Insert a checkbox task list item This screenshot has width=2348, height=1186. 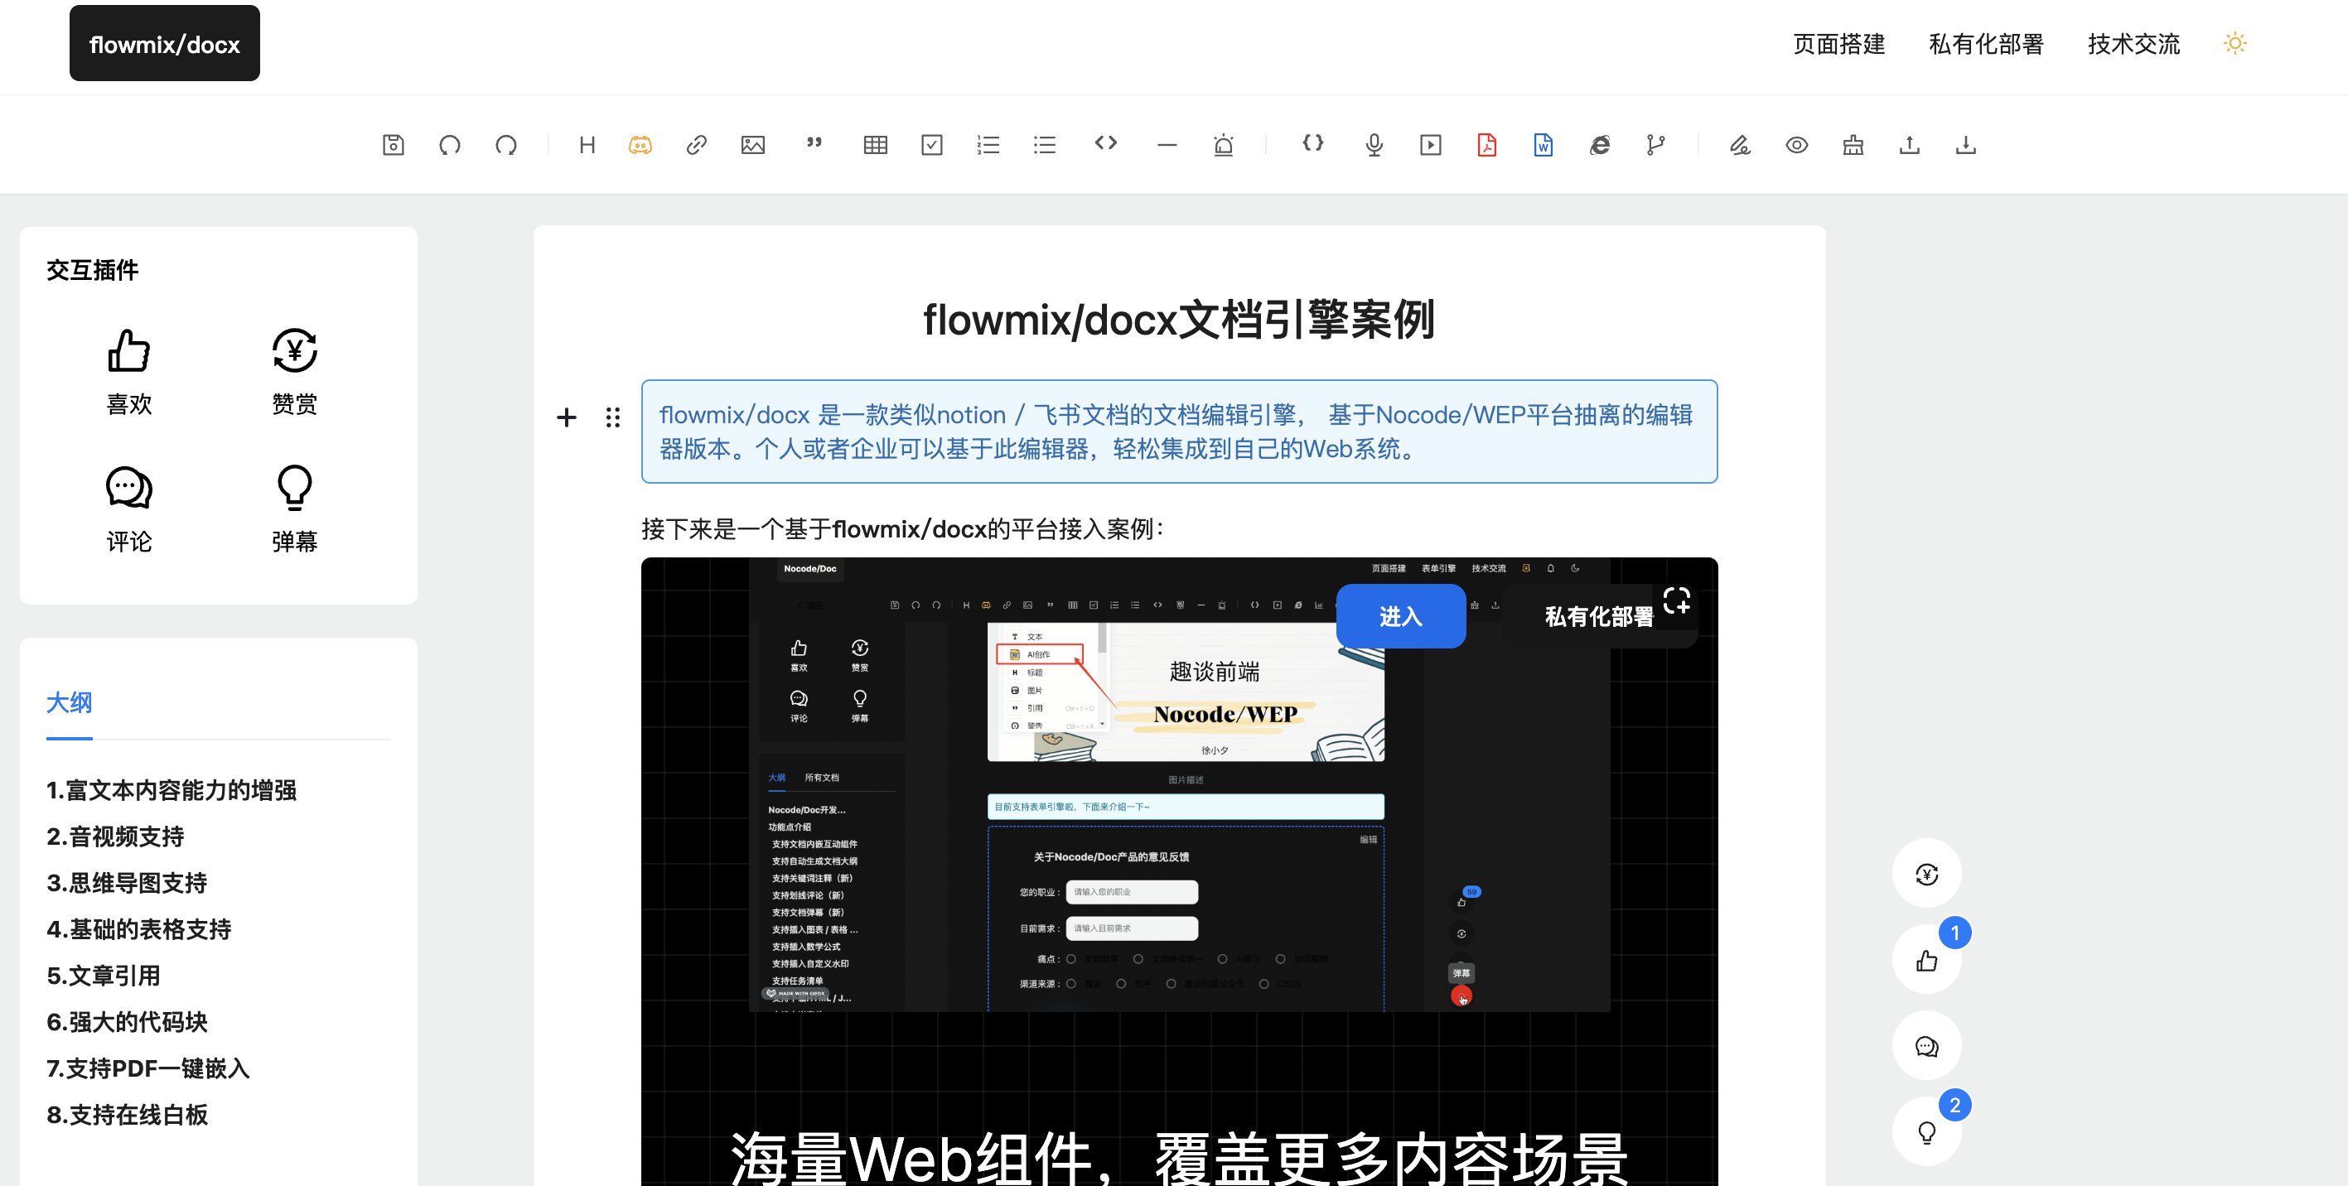coord(931,145)
